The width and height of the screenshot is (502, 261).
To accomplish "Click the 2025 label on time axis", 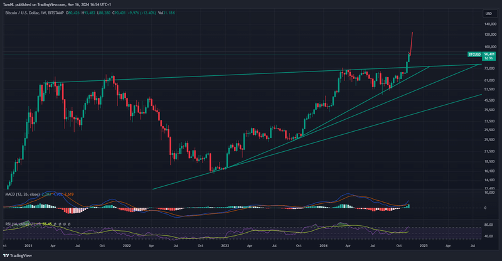I will [424, 245].
